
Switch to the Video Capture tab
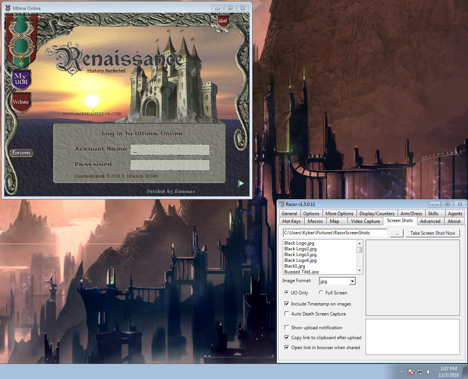point(365,221)
